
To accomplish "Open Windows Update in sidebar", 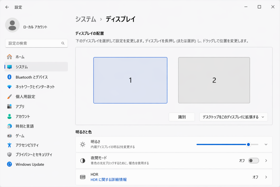I will (x=36, y=164).
